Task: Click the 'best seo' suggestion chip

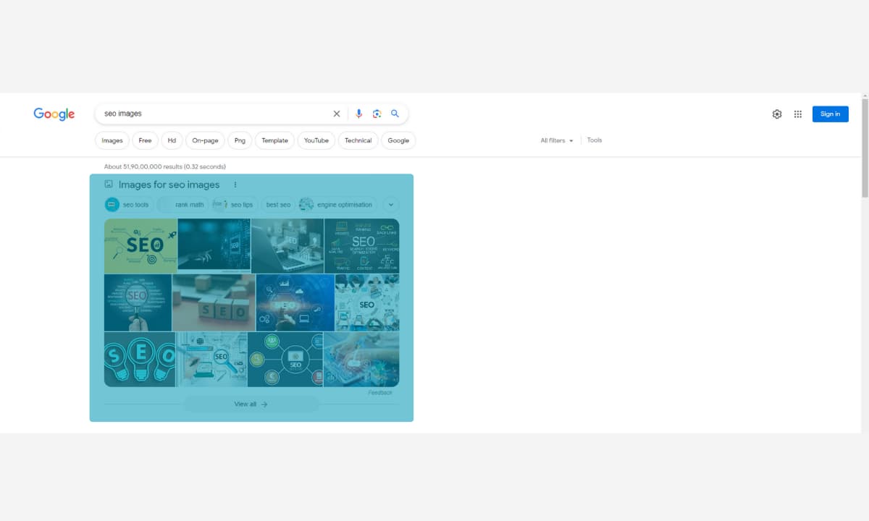Action: coord(278,205)
